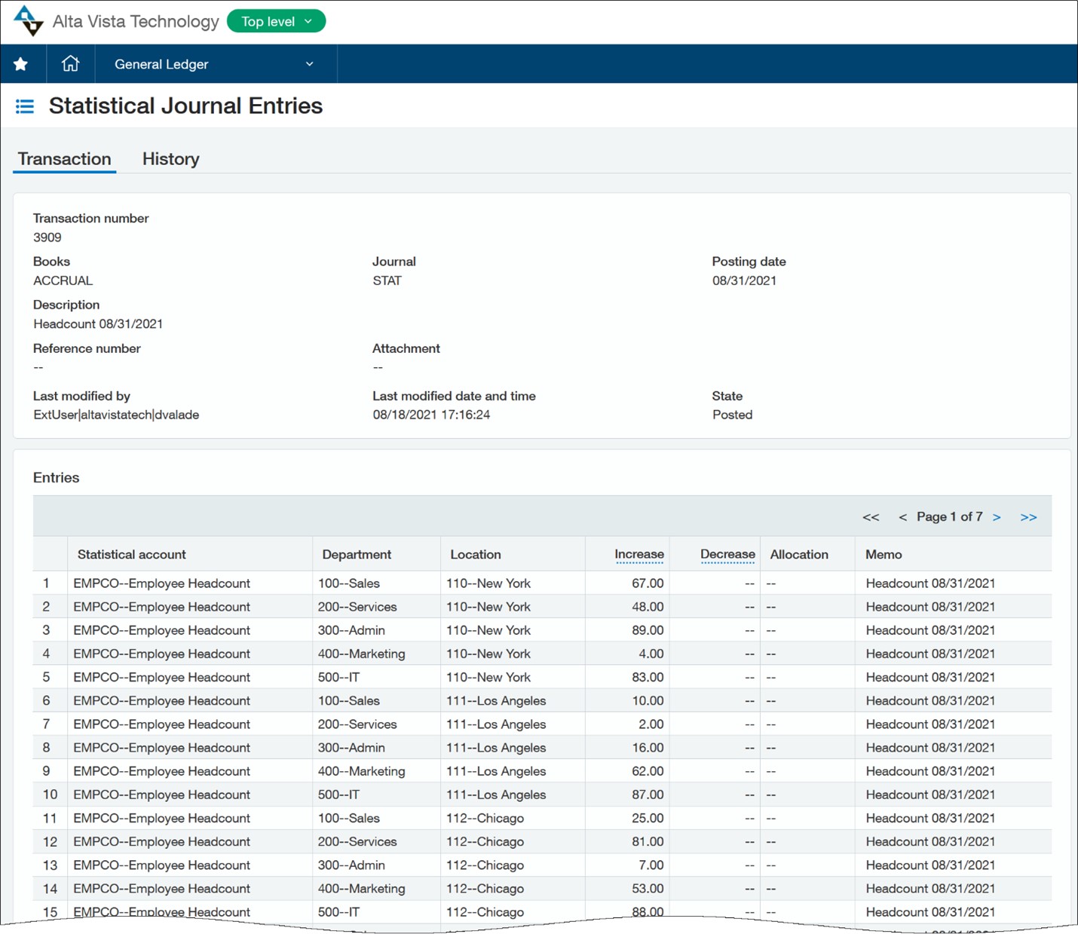
Task: Switch to the Transaction tab
Action: click(64, 159)
